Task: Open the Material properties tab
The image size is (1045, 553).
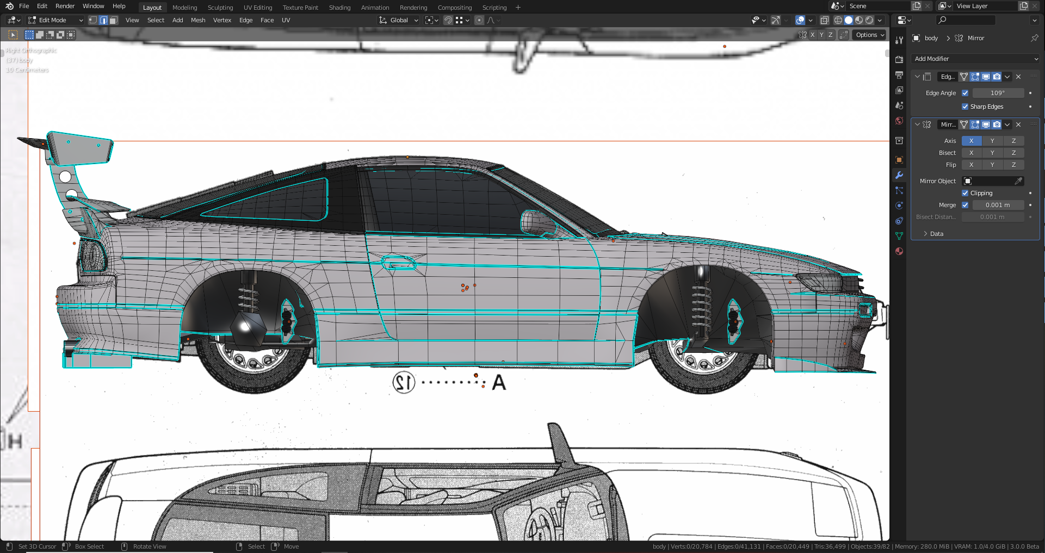Action: (899, 251)
